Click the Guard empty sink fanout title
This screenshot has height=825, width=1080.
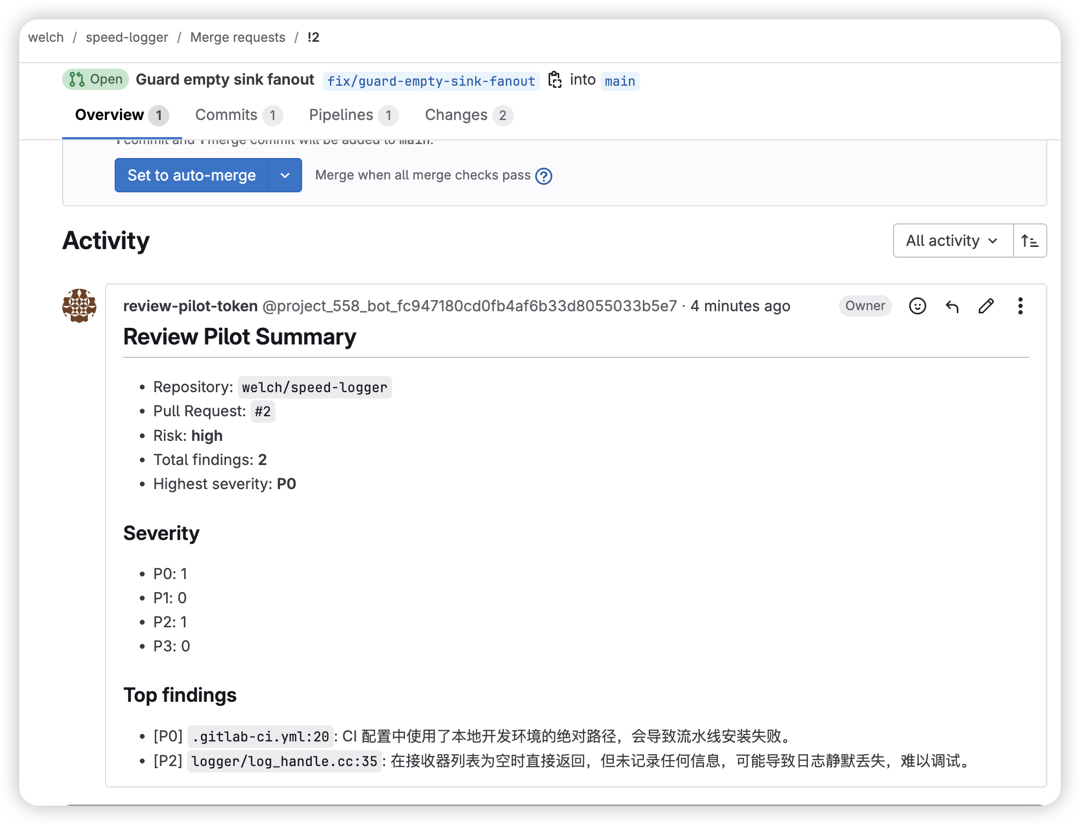225,79
